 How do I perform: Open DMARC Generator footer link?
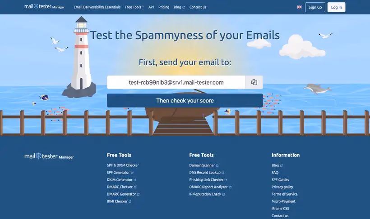pos(123,194)
